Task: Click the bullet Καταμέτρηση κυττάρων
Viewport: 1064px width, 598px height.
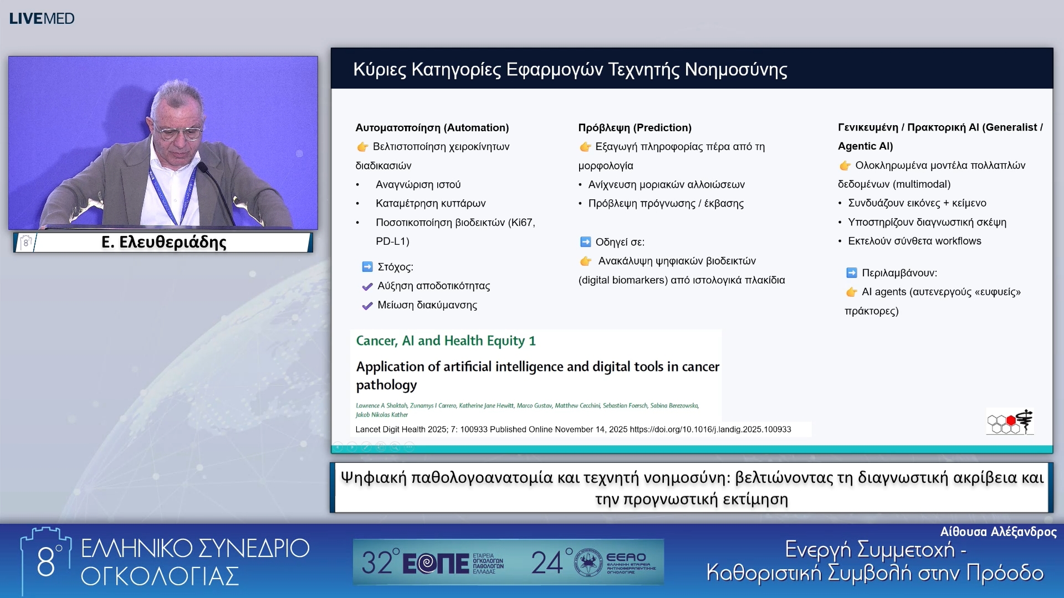Action: [x=431, y=203]
